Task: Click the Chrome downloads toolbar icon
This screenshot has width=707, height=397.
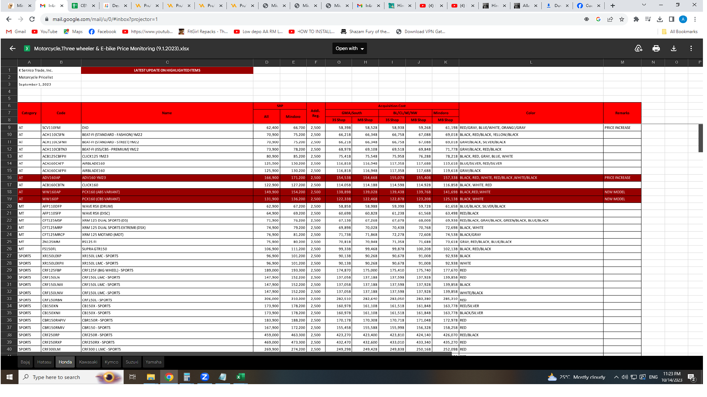Action: [x=660, y=19]
